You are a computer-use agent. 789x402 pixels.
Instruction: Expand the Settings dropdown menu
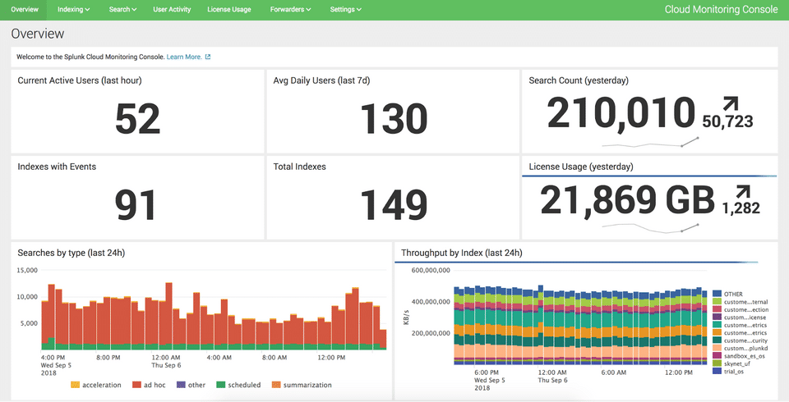[346, 10]
